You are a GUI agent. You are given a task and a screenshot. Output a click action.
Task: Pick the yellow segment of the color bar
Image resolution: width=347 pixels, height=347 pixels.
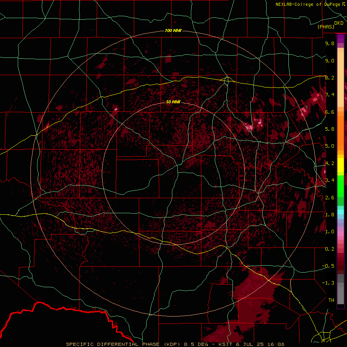tap(340, 165)
